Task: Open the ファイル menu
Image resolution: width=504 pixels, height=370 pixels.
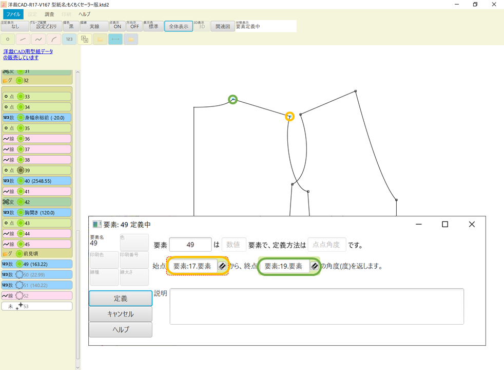Action: 13,14
